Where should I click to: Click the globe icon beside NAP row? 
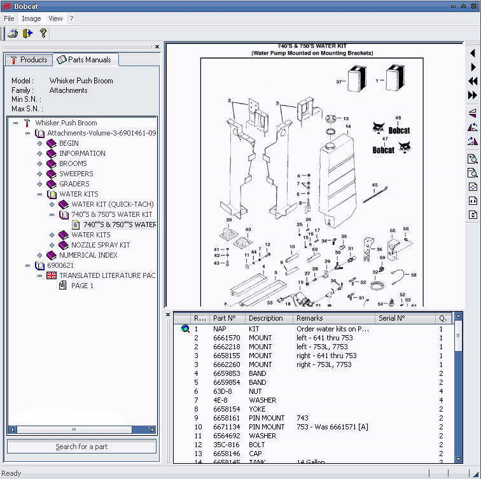click(185, 329)
